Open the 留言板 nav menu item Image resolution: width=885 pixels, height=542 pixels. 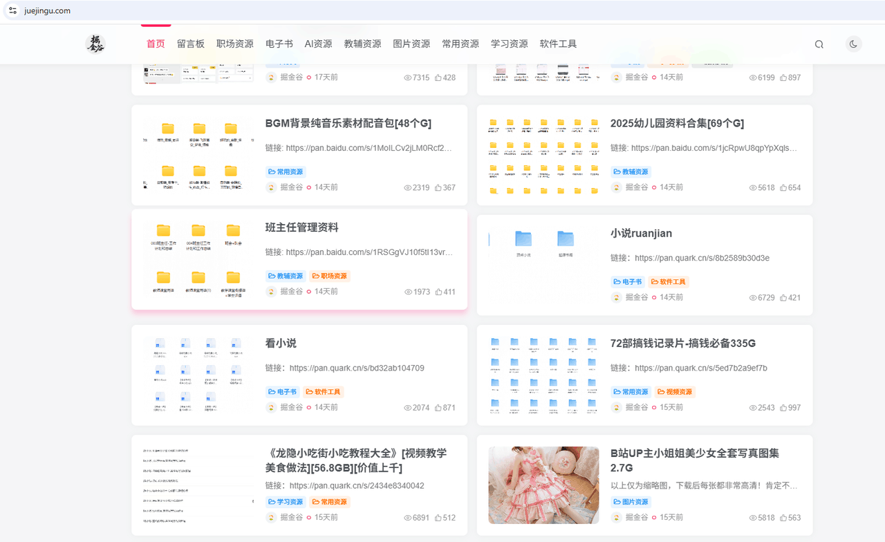[x=191, y=44]
